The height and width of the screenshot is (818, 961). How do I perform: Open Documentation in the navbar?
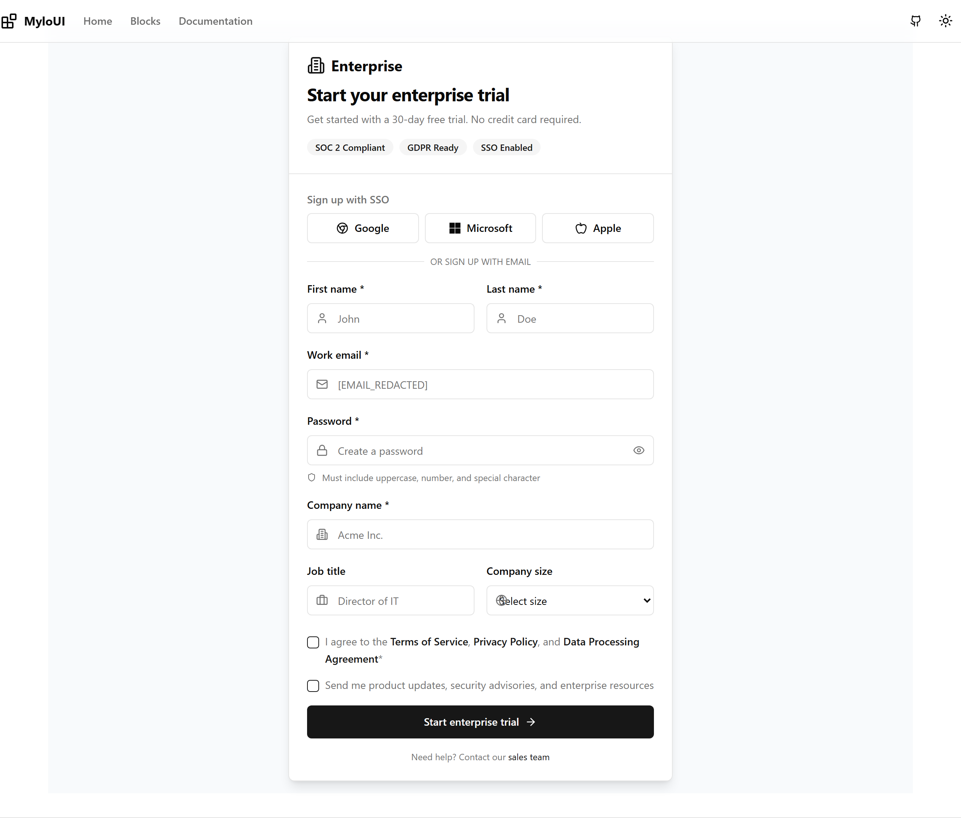[x=216, y=21]
